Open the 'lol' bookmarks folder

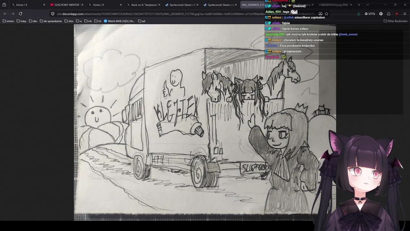coord(98,21)
